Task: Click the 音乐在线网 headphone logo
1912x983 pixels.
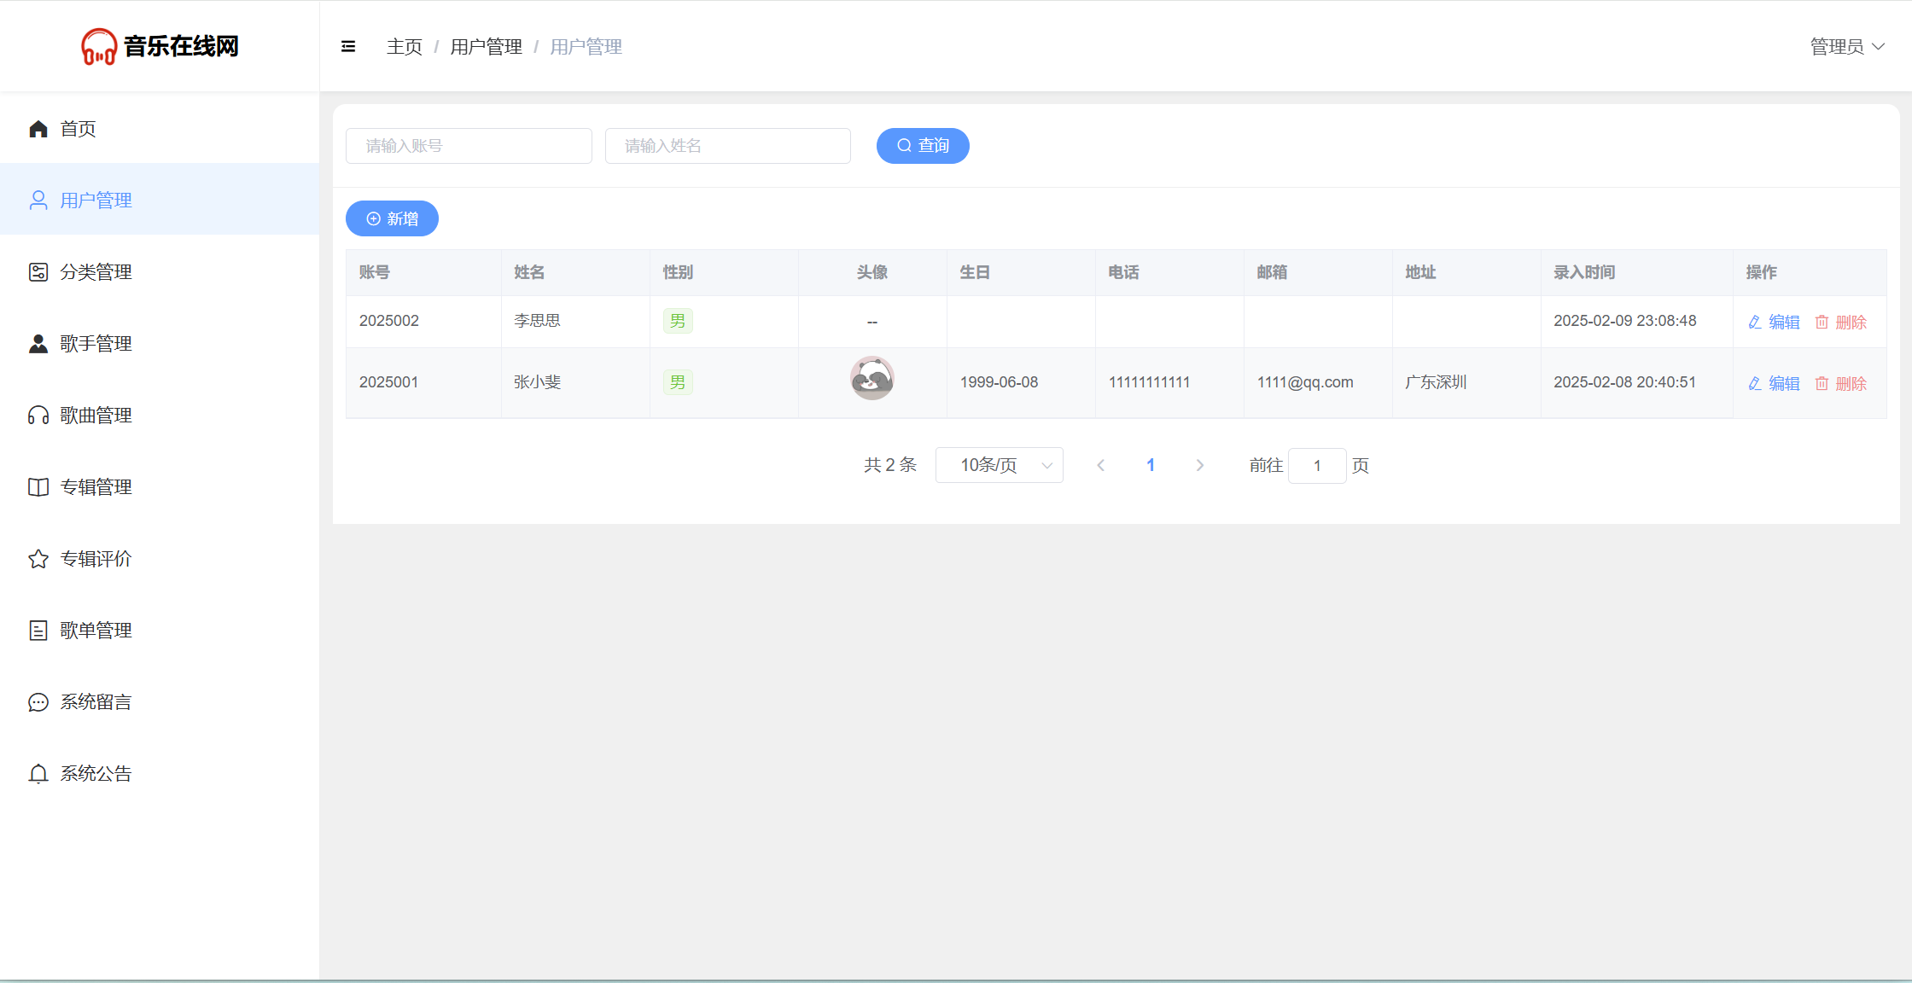Action: coord(99,47)
